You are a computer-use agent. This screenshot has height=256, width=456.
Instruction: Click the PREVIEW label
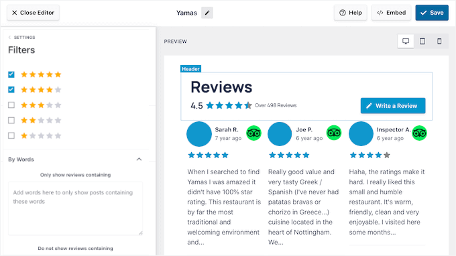tap(176, 42)
